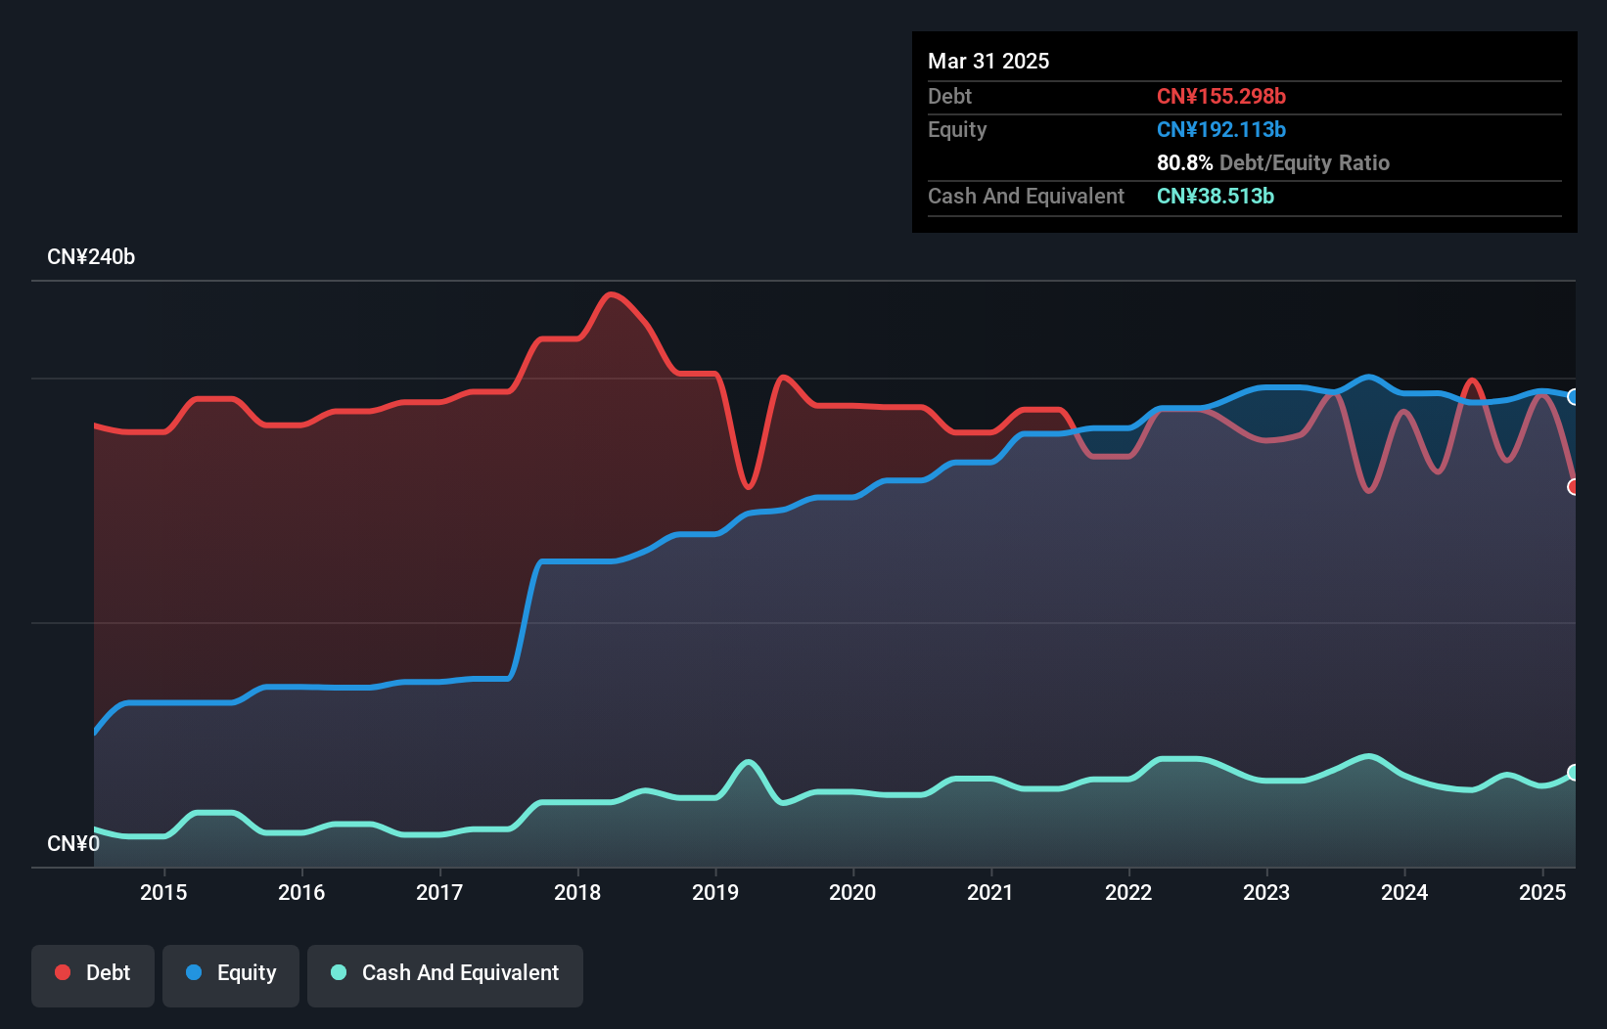Screen dimensions: 1607x1029
Task: Click the CN¥0 axis label
Action: pyautogui.click(x=73, y=843)
